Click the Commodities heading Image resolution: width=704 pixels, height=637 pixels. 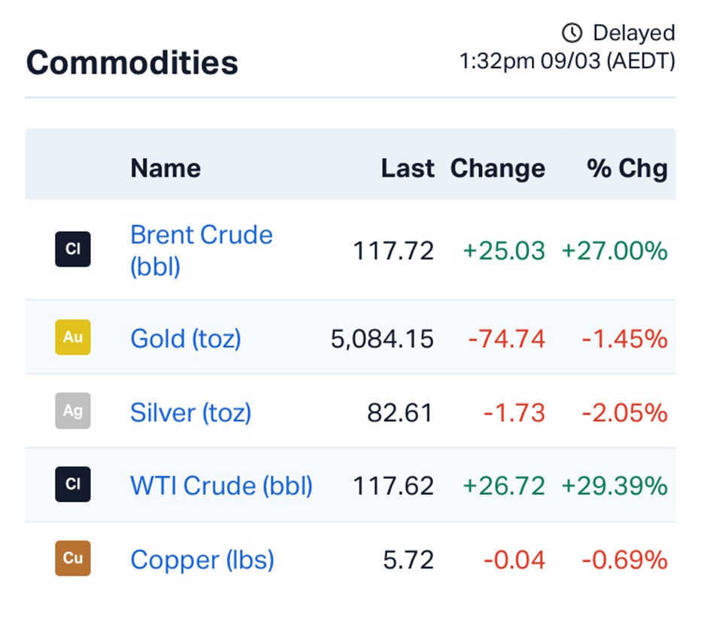132,62
